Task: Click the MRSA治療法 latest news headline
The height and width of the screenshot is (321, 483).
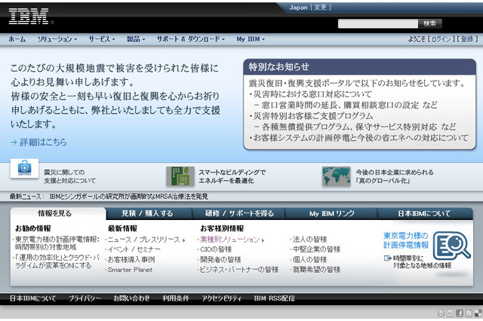Action: click(129, 196)
